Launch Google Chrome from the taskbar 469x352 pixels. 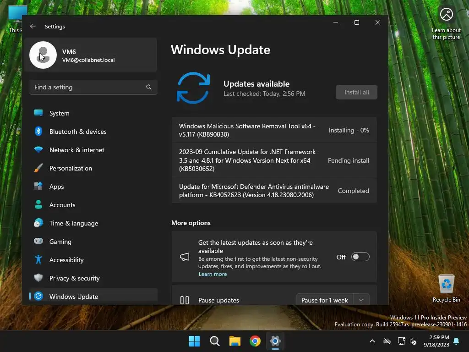[255, 341]
